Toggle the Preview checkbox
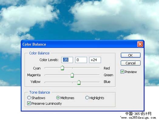The width and height of the screenshot is (159, 122). (x=122, y=71)
